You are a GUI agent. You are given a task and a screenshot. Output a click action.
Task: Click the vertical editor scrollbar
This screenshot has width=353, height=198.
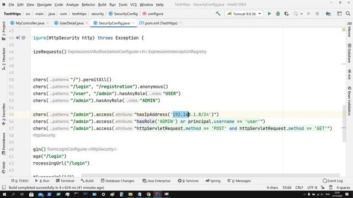[344, 123]
